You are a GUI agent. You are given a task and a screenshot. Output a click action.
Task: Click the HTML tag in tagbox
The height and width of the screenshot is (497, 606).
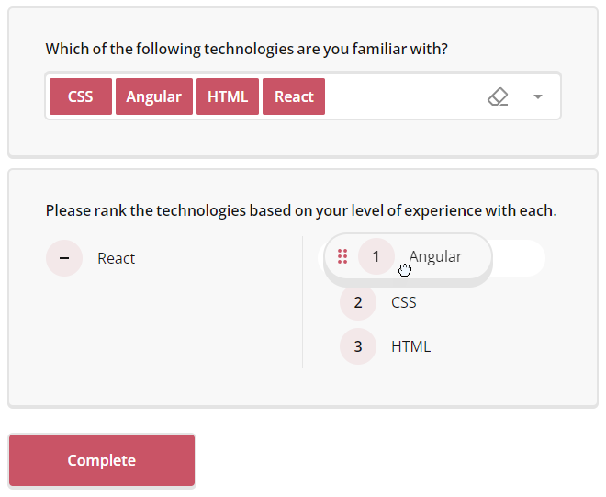coord(228,96)
